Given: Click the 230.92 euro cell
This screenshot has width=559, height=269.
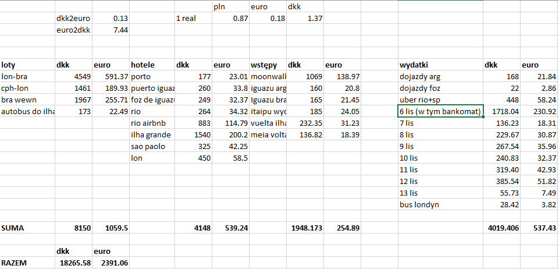Looking at the screenshot, I should click(x=539, y=111).
